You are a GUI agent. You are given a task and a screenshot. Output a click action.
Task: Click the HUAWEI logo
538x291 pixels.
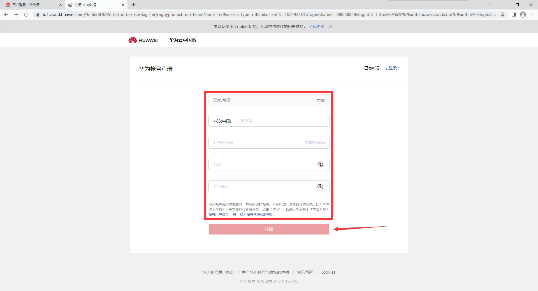[x=143, y=40]
